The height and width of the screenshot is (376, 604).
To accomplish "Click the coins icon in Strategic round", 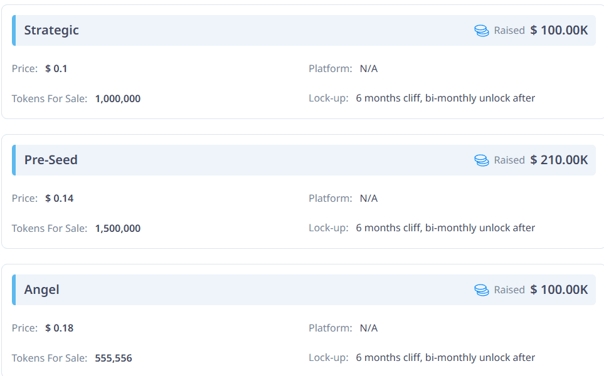I will [x=481, y=31].
